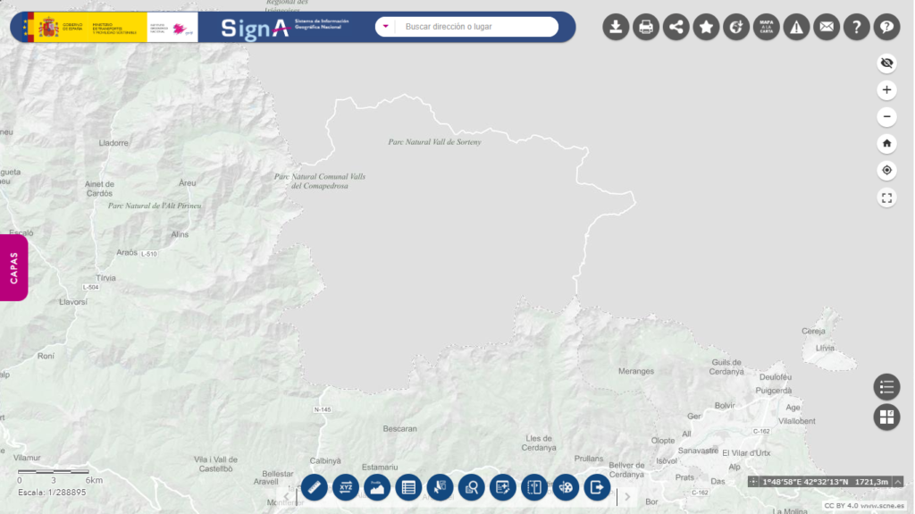Toggle visibility with the crossed-eye button
Viewport: 915px width, 514px height.
click(886, 63)
